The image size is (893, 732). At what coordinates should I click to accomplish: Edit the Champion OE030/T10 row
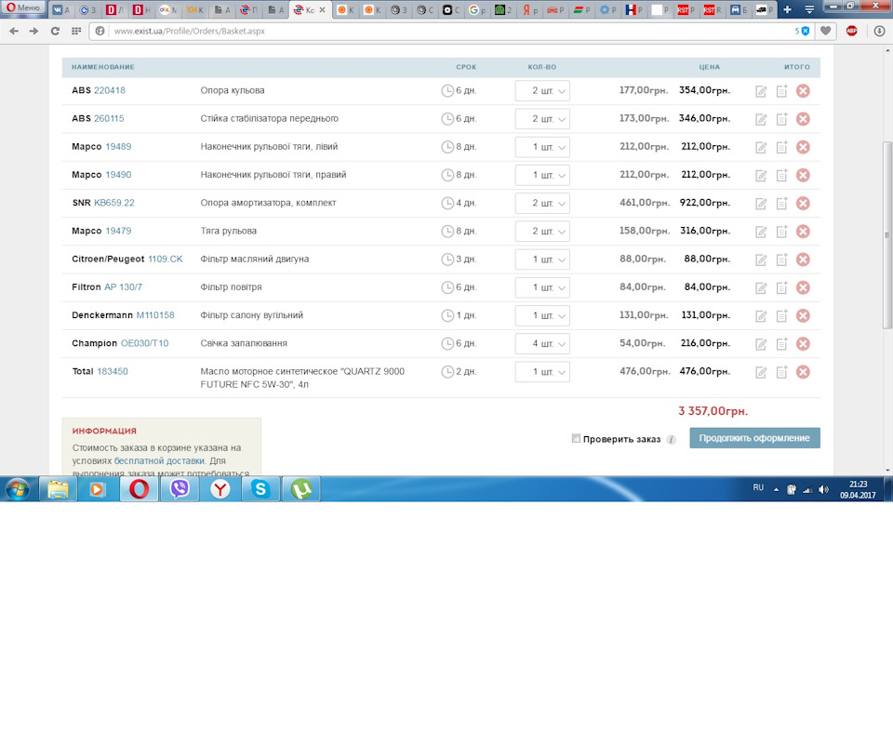(x=761, y=344)
